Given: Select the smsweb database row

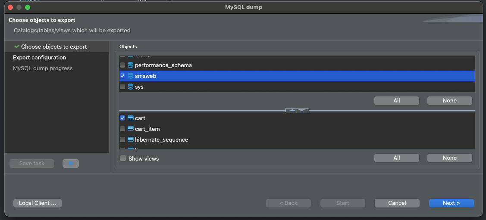Looking at the screenshot, I should tap(297, 76).
